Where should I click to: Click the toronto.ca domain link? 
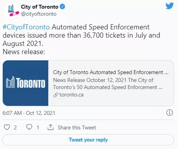pos(71,95)
